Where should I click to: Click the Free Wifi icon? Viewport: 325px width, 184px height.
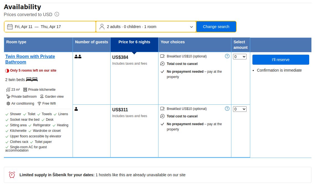(39, 104)
